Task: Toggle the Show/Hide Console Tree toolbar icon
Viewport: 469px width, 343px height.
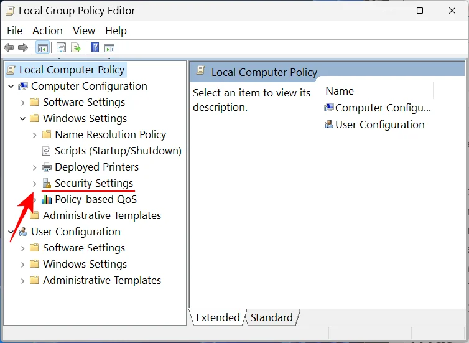Action: click(x=43, y=47)
